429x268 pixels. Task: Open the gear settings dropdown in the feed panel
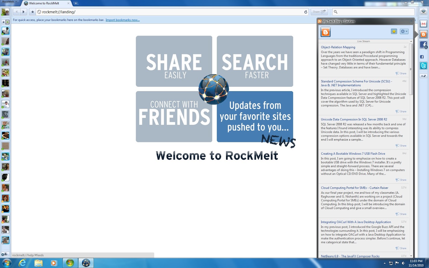click(404, 31)
